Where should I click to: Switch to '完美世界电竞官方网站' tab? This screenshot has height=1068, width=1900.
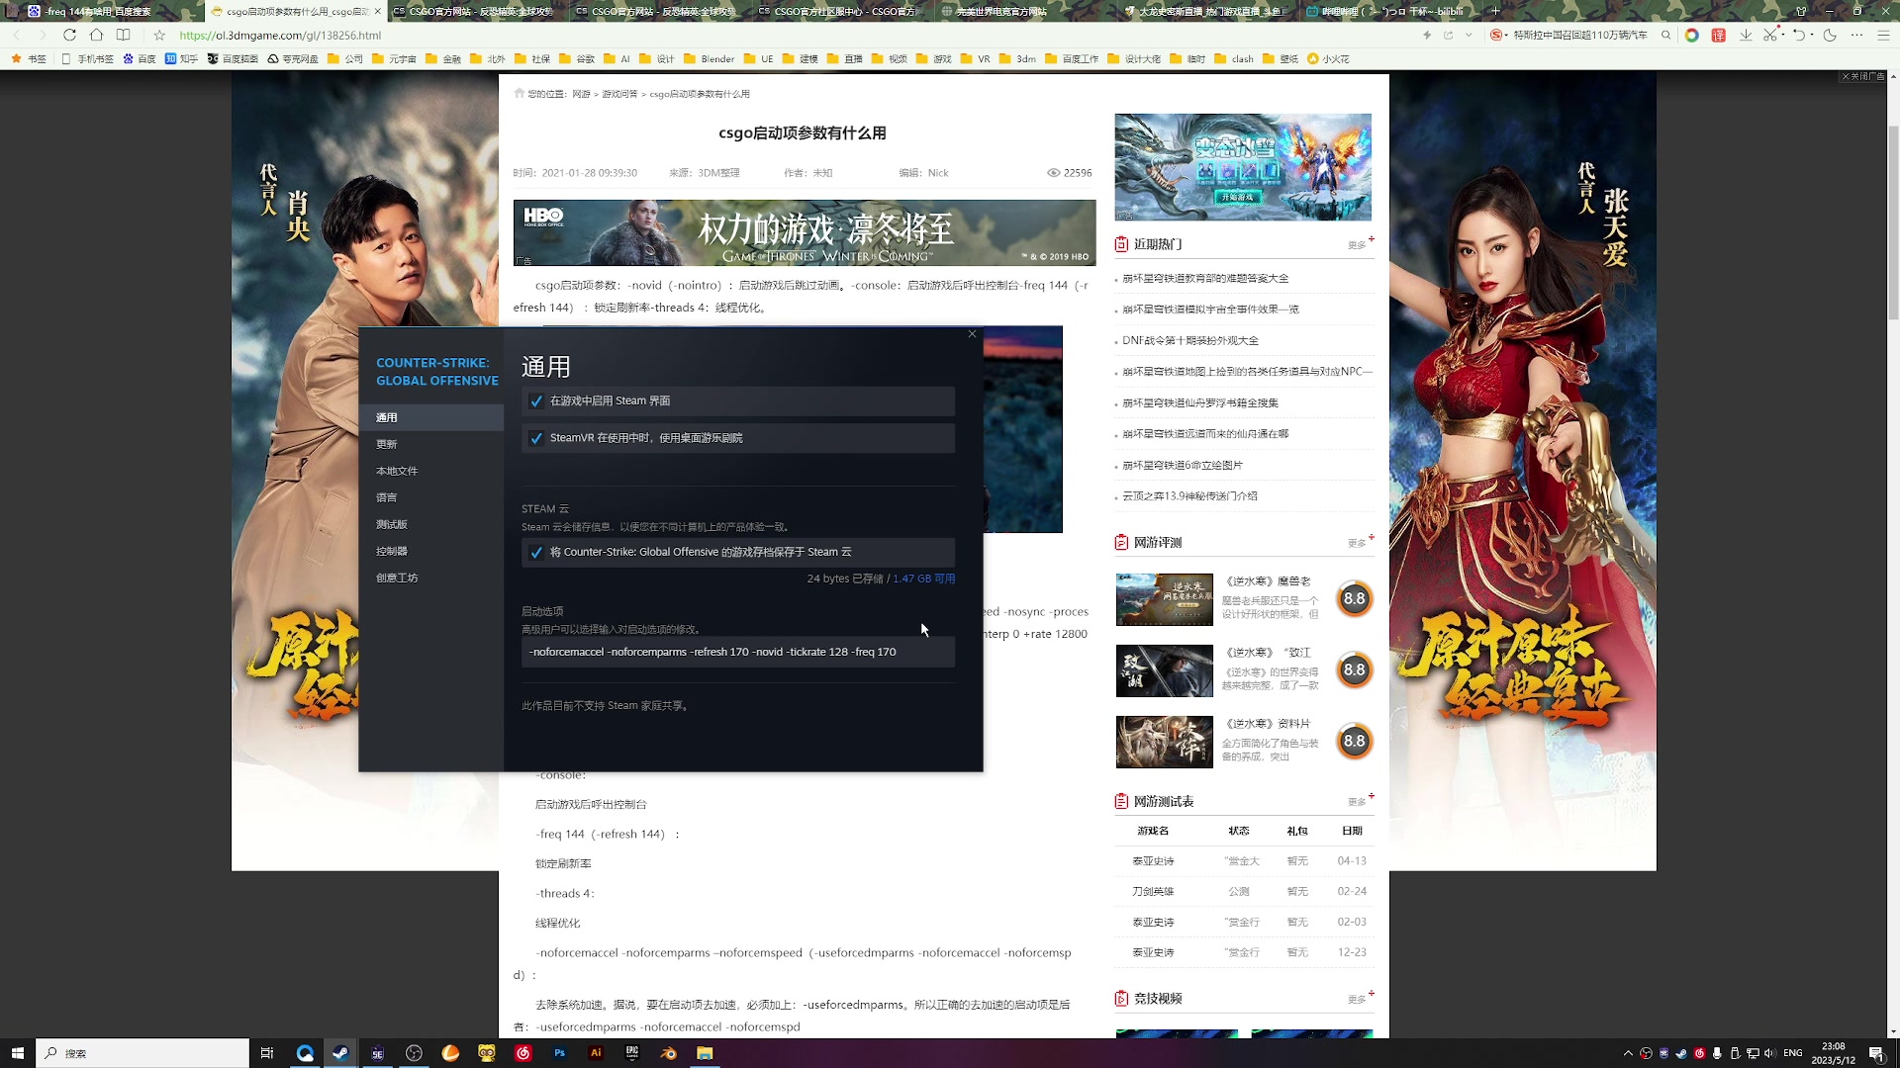point(999,11)
